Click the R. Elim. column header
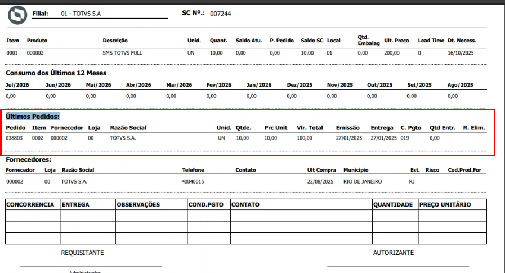This screenshot has width=505, height=273. 474,128
